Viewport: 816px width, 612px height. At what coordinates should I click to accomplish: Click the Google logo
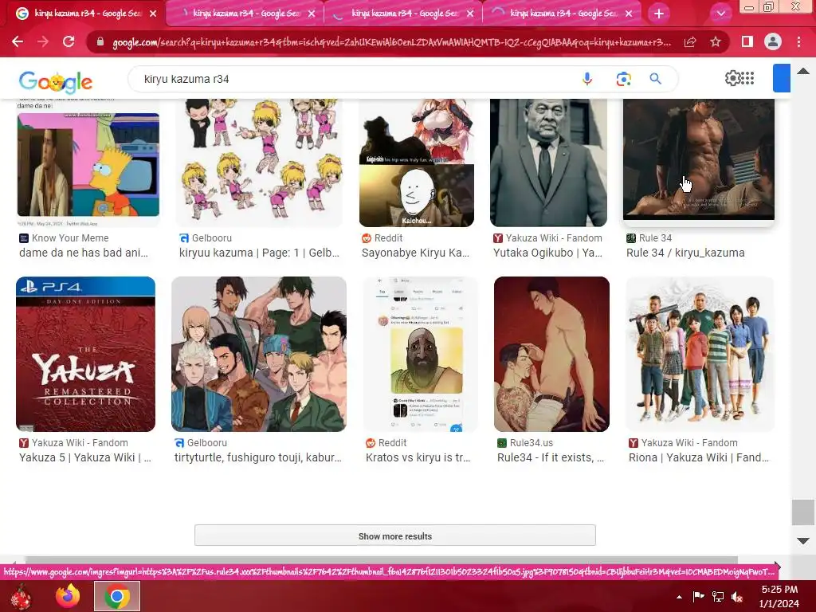point(56,80)
